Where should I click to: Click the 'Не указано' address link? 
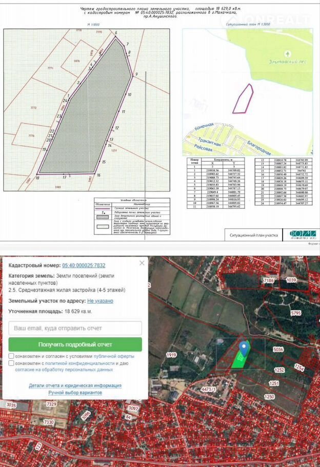coord(100,301)
